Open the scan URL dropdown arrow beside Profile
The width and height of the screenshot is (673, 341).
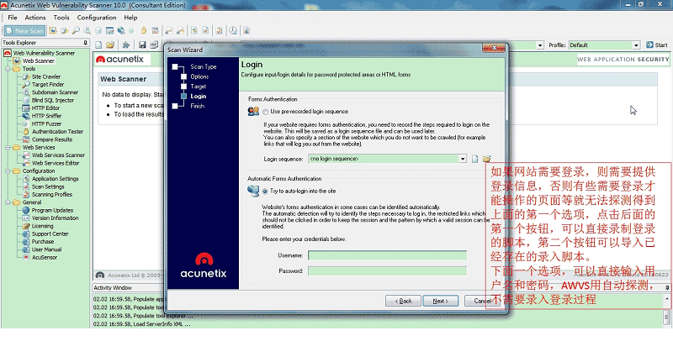tap(540, 45)
